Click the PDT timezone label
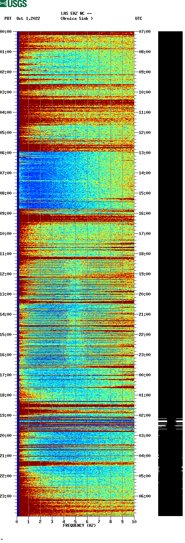 pyautogui.click(x=8, y=19)
